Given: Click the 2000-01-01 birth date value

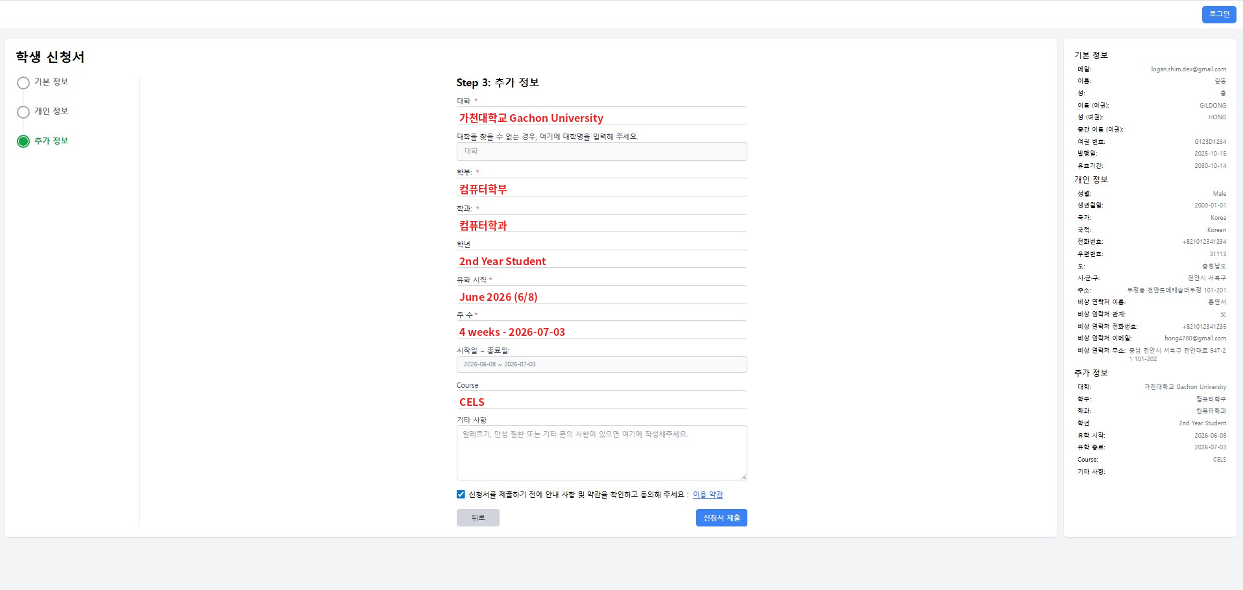Looking at the screenshot, I should point(1210,206).
